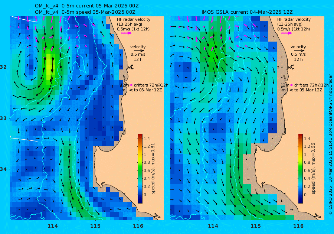This screenshot has width=334, height=234.
Task: Click 'speed (m/s), max=0.66' colorbar label
Action: (313, 169)
